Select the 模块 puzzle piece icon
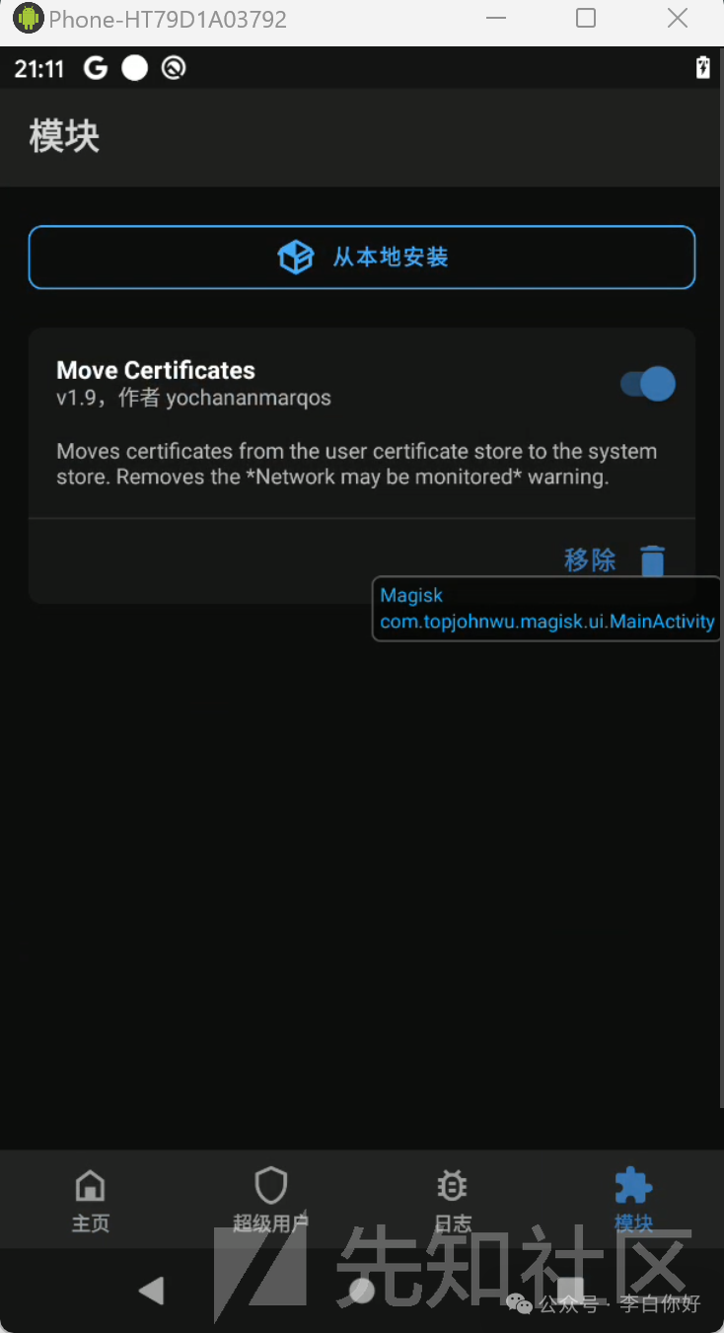 (x=633, y=1185)
